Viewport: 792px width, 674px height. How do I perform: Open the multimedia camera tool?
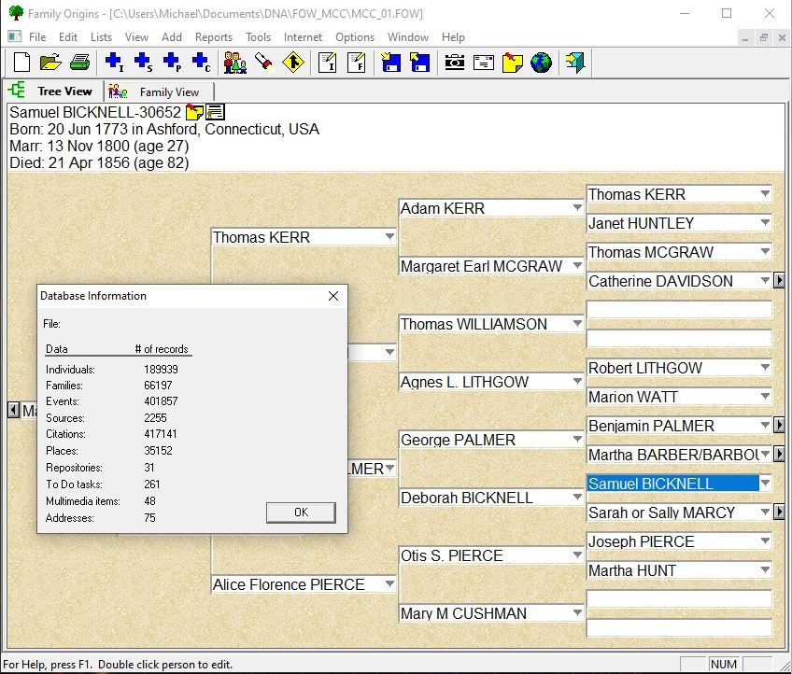tap(453, 63)
